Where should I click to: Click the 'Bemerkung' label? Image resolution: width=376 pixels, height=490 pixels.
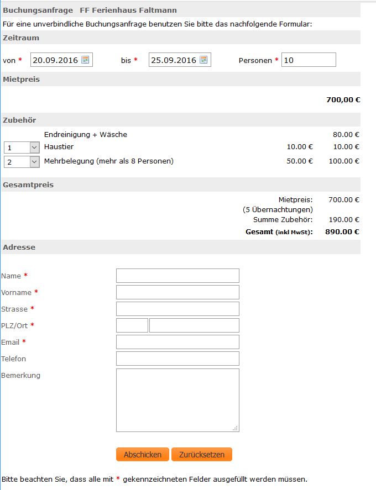click(x=20, y=375)
